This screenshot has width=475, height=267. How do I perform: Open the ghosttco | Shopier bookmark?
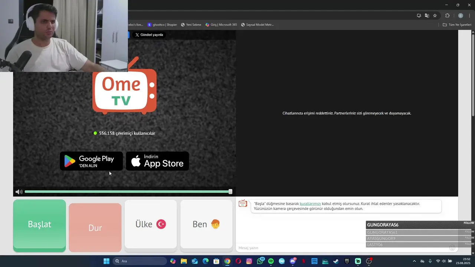pyautogui.click(x=162, y=25)
